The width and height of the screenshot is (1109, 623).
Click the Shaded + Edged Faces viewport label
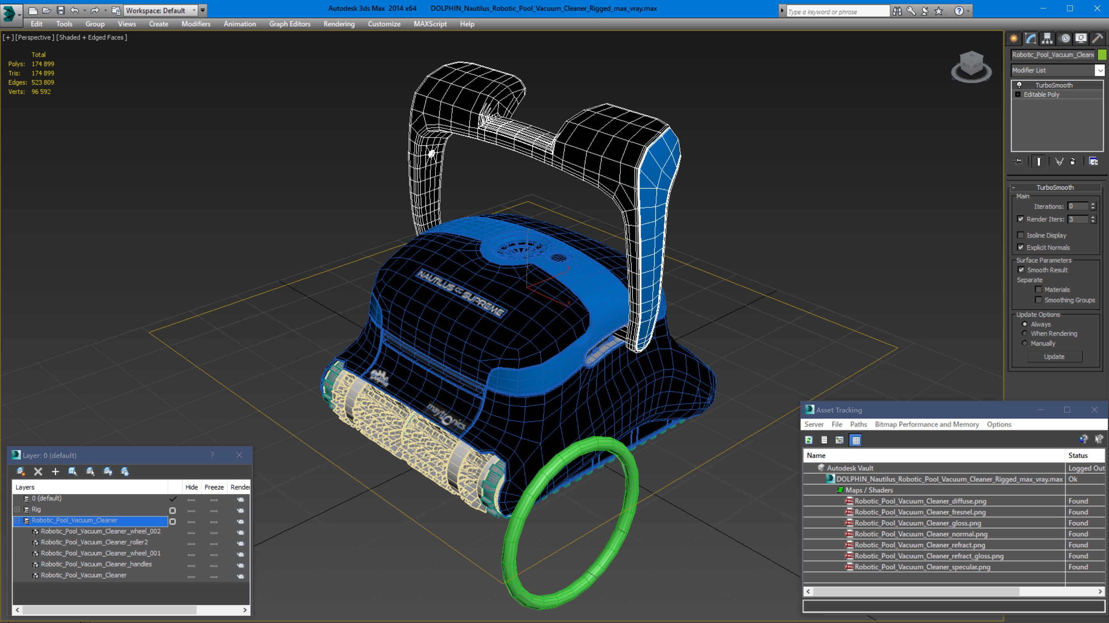click(x=92, y=37)
